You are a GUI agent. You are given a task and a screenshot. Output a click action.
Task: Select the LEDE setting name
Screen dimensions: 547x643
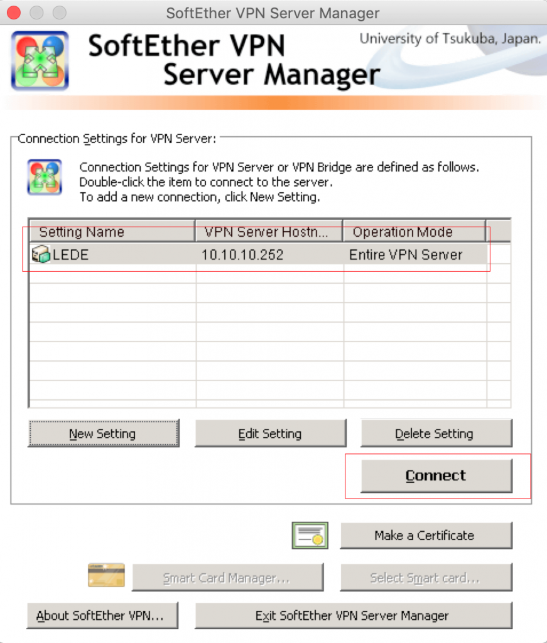70,255
